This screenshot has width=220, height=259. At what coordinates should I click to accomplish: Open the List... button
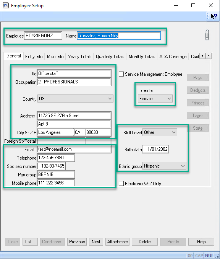[30, 242]
